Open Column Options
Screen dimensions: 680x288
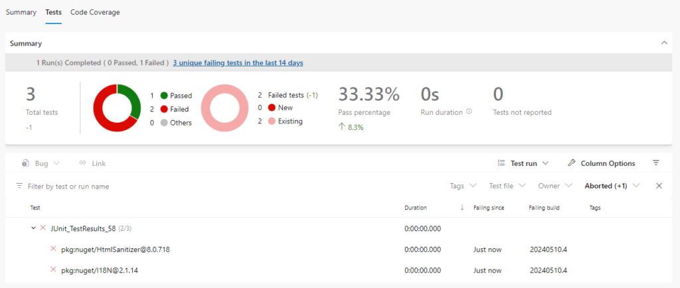[602, 163]
